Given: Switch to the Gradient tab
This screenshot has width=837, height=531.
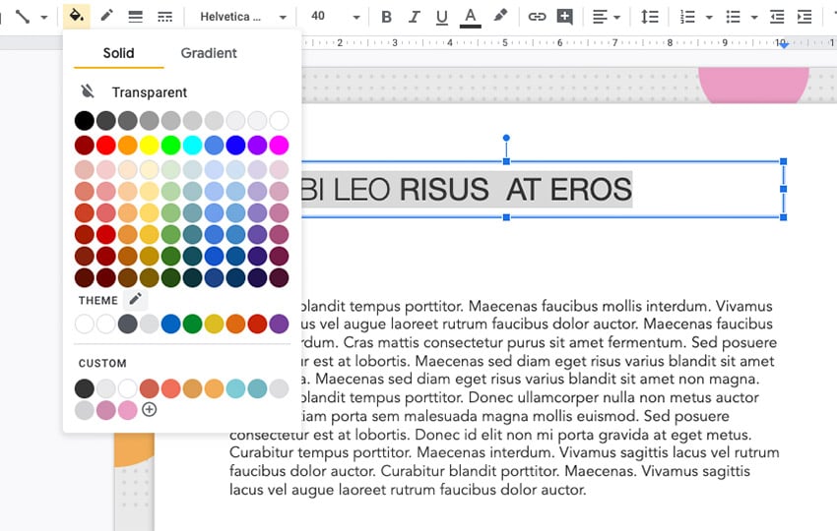Looking at the screenshot, I should coord(209,53).
